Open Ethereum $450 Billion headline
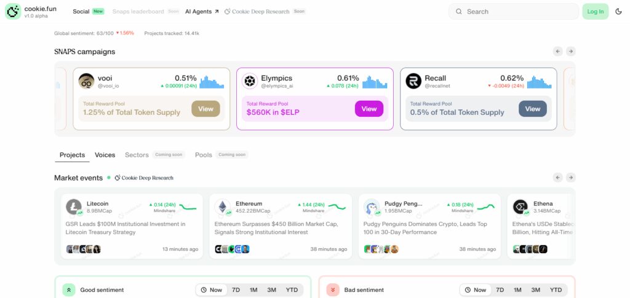630x298 pixels. click(x=276, y=228)
